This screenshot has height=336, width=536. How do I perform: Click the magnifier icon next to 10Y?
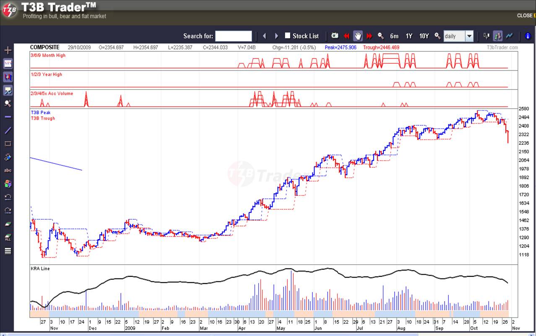click(437, 36)
